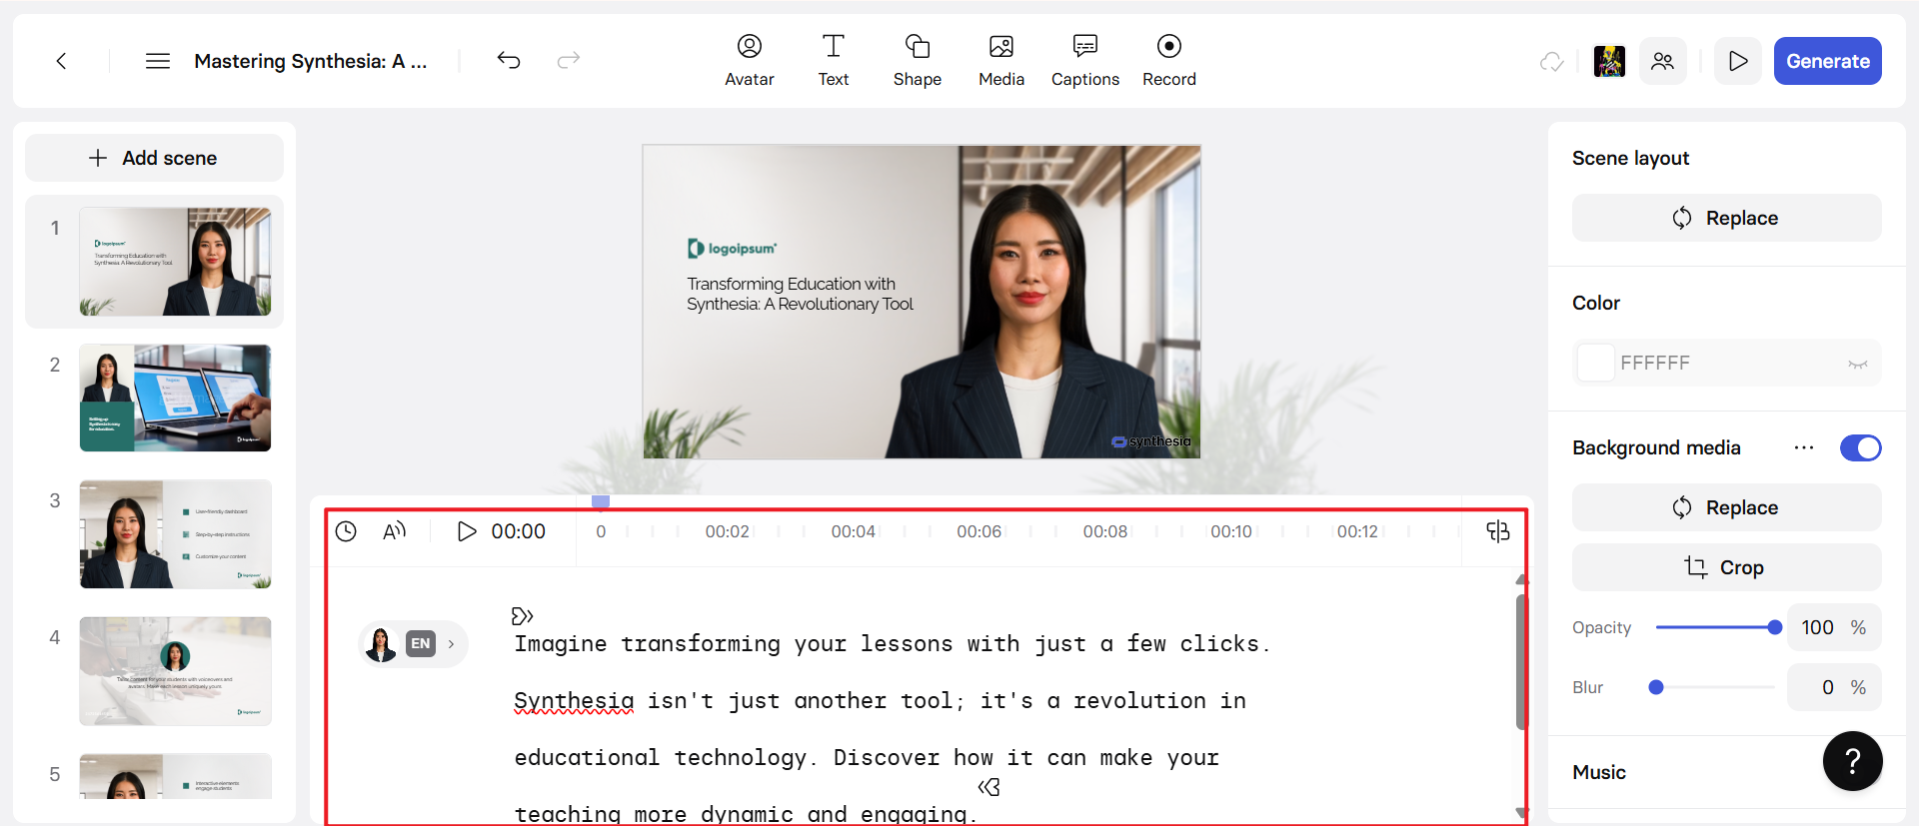This screenshot has height=826, width=1919.
Task: Undo the last action
Action: [x=509, y=61]
